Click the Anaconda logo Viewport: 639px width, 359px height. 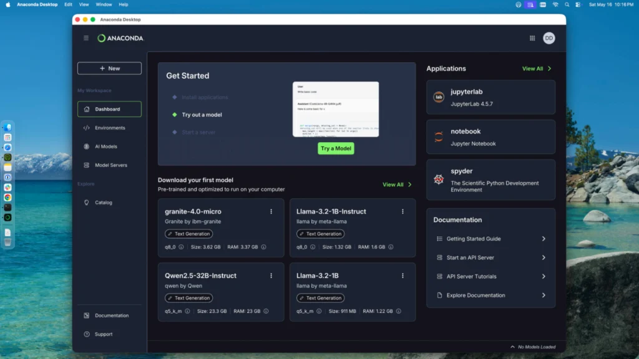120,38
